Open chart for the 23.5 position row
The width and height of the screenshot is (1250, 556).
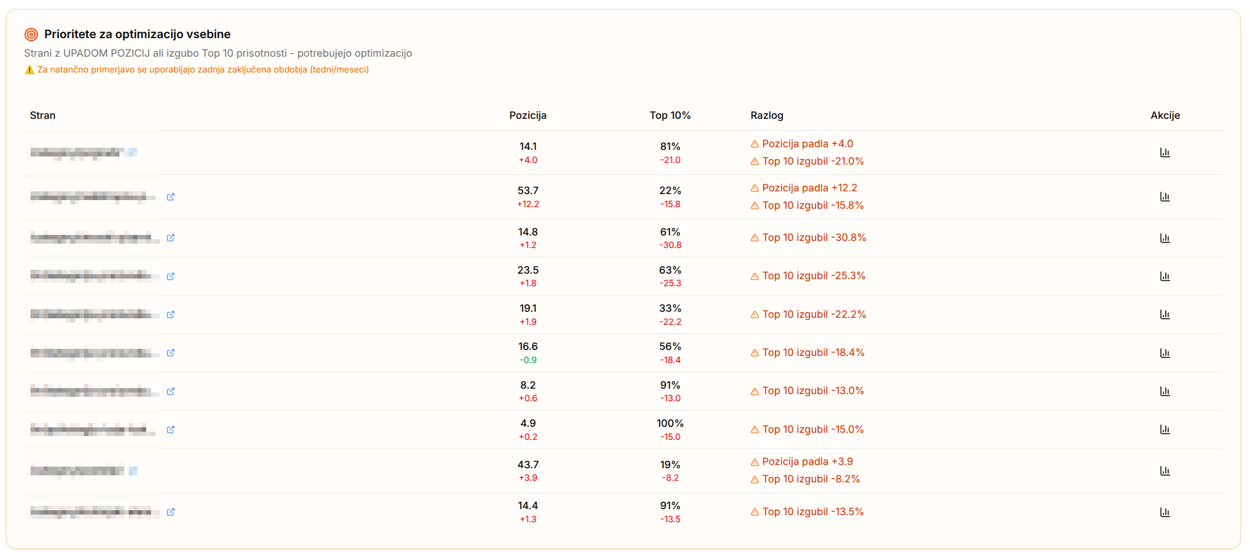click(x=1164, y=276)
